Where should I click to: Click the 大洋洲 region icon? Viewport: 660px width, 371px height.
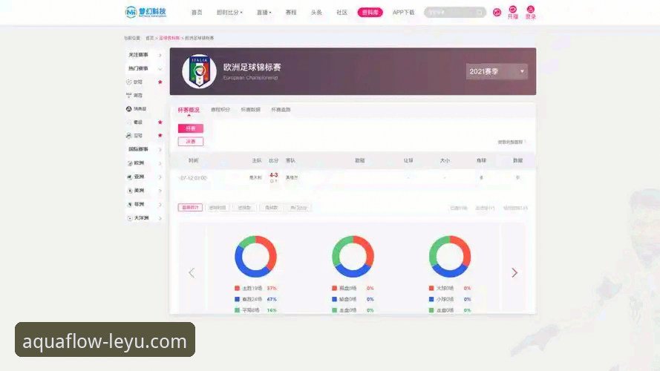tap(130, 218)
